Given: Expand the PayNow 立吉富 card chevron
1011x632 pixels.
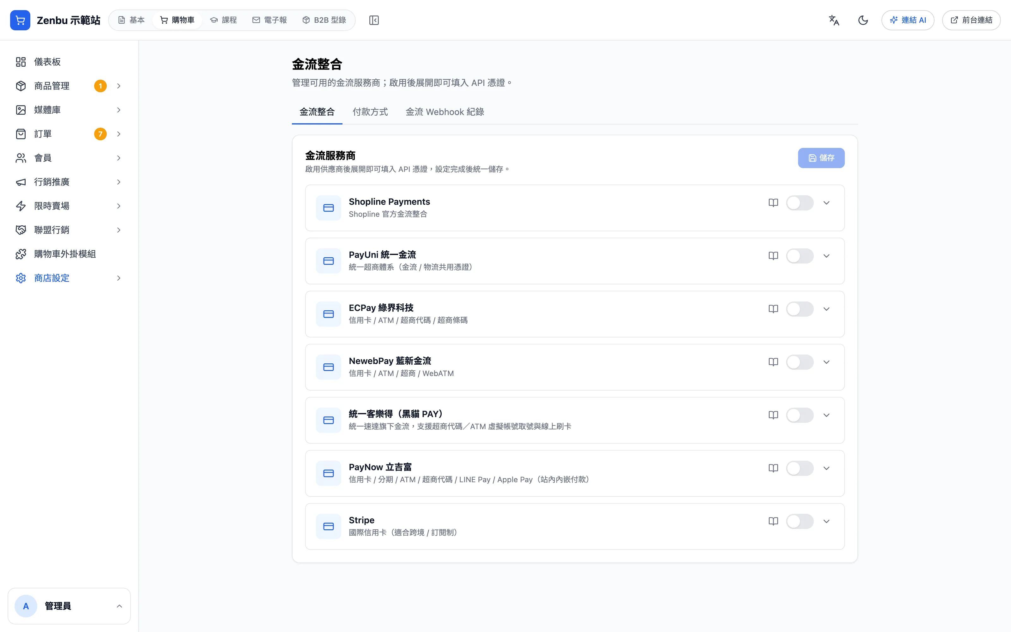Looking at the screenshot, I should pos(826,468).
